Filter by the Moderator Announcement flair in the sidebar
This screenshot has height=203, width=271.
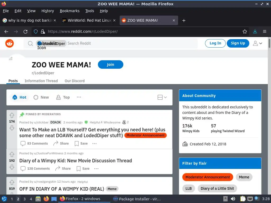[207, 177]
